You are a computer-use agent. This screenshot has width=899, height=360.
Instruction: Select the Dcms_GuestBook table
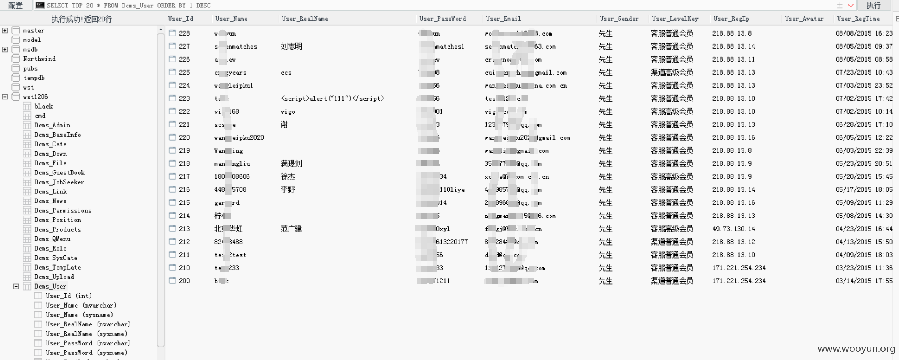(x=60, y=172)
